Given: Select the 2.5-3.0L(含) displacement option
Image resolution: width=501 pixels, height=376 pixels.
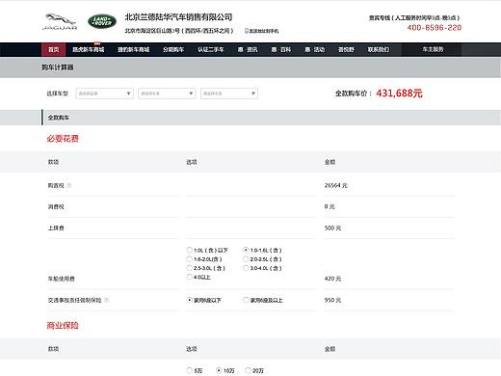Looking at the screenshot, I should (189, 268).
